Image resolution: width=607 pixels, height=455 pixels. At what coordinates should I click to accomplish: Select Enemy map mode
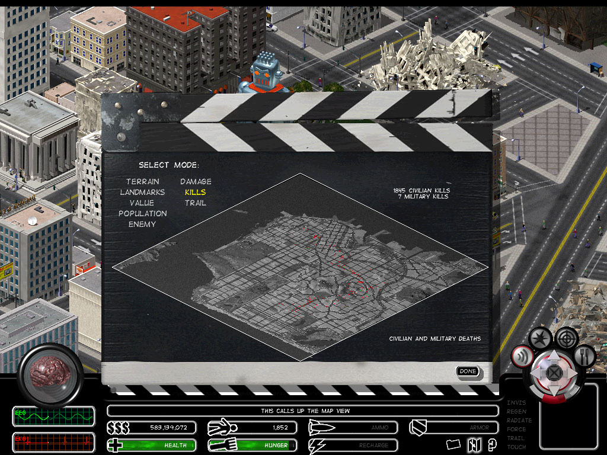tap(142, 225)
